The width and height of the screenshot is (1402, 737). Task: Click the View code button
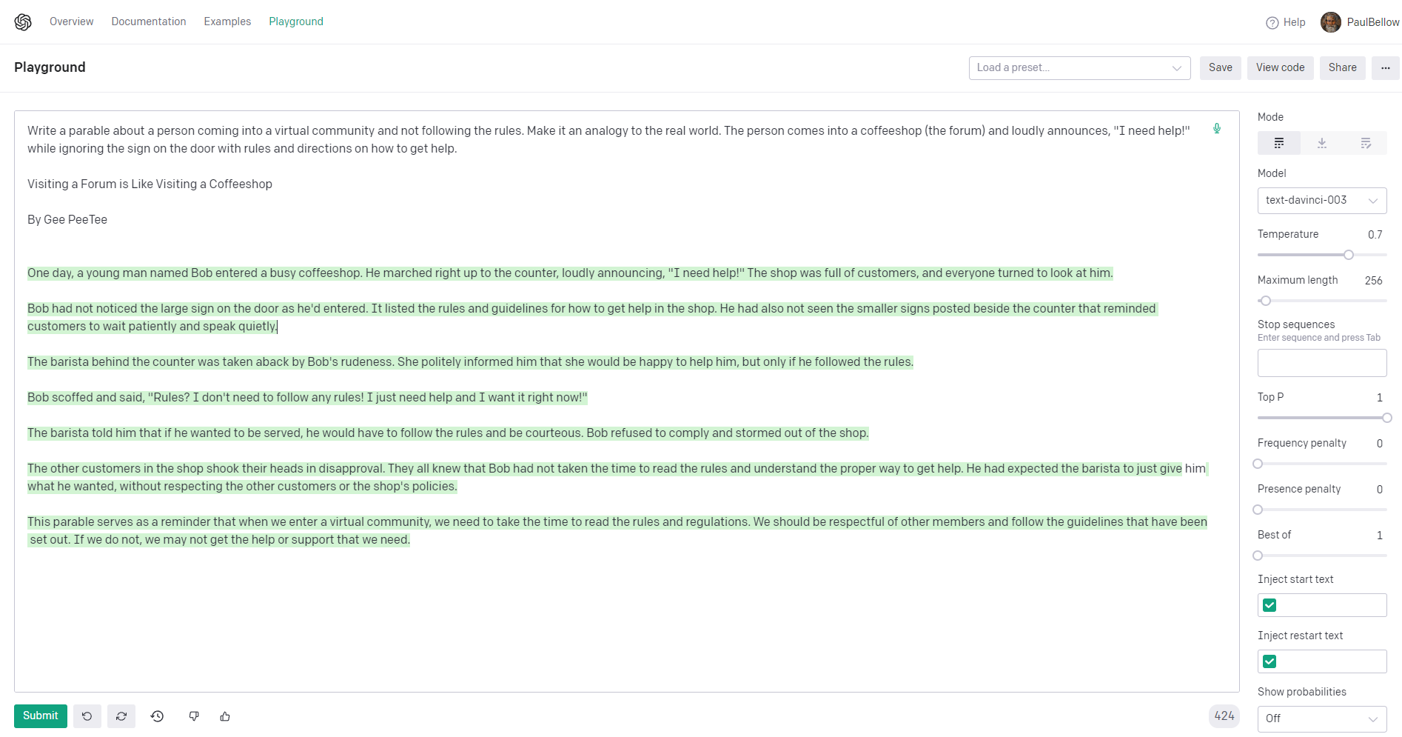pyautogui.click(x=1280, y=67)
